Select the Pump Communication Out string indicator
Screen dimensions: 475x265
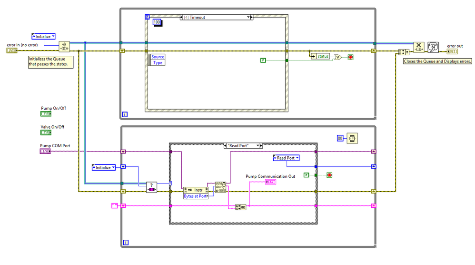click(x=270, y=182)
